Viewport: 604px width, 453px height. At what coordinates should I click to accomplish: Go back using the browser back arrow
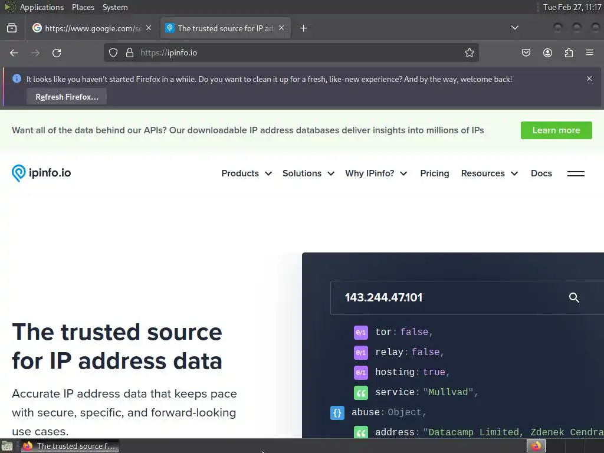14,52
